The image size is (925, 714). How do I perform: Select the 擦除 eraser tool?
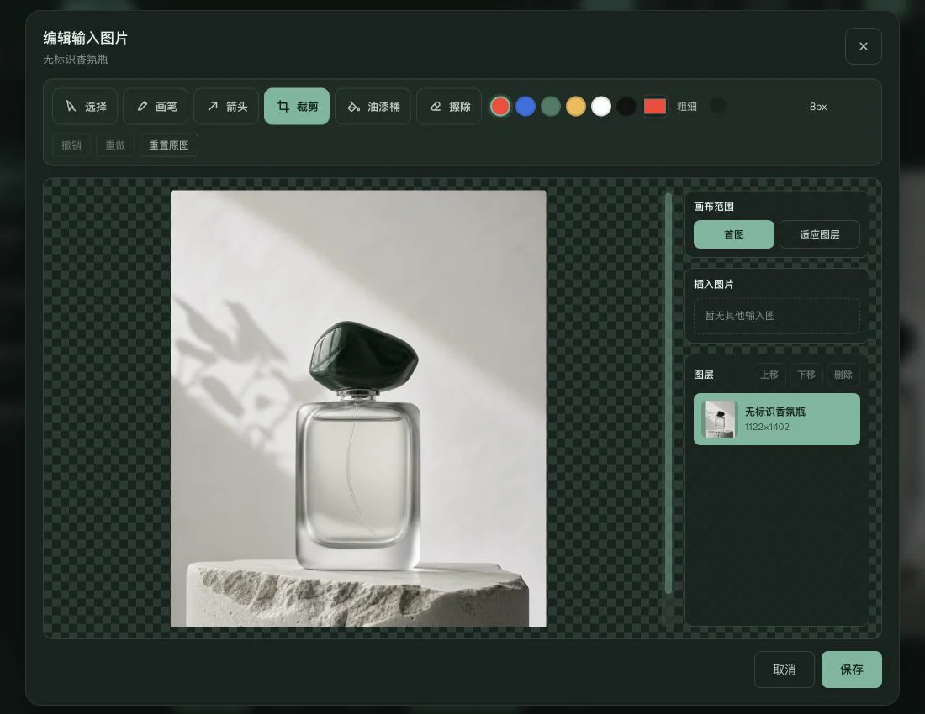point(449,106)
